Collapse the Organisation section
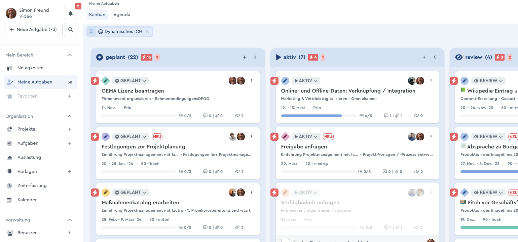Image resolution: width=518 pixels, height=242 pixels. pos(70,116)
